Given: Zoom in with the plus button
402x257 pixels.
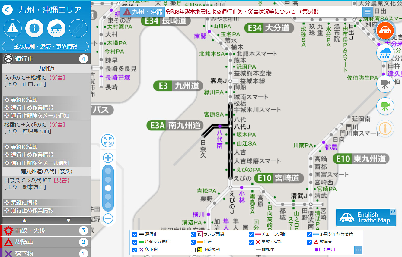Looking at the screenshot, I should 108,158.
